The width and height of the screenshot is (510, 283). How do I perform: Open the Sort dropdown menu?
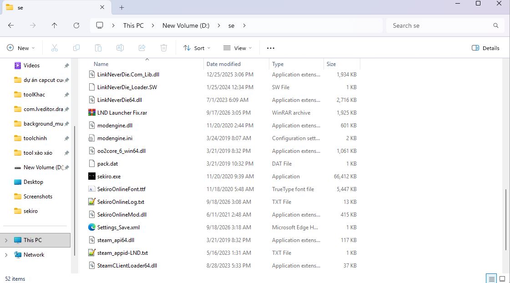[197, 48]
